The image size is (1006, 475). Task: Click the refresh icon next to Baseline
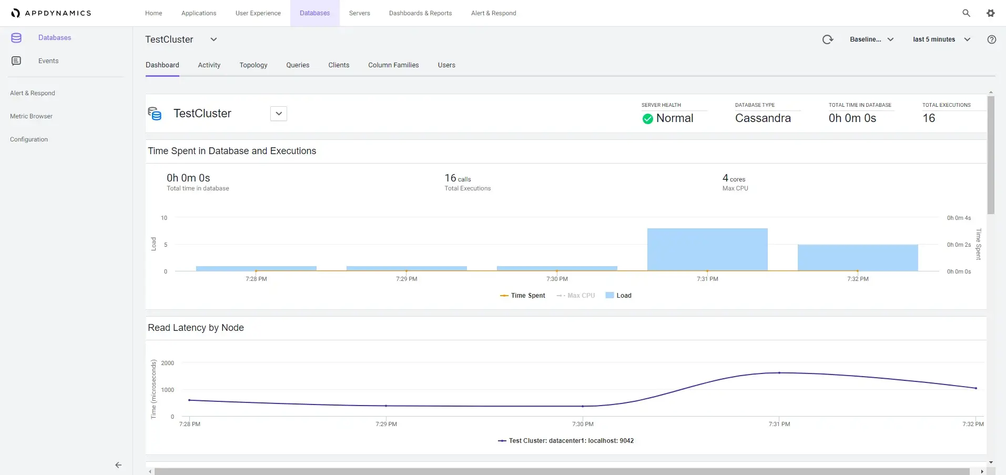(x=828, y=39)
